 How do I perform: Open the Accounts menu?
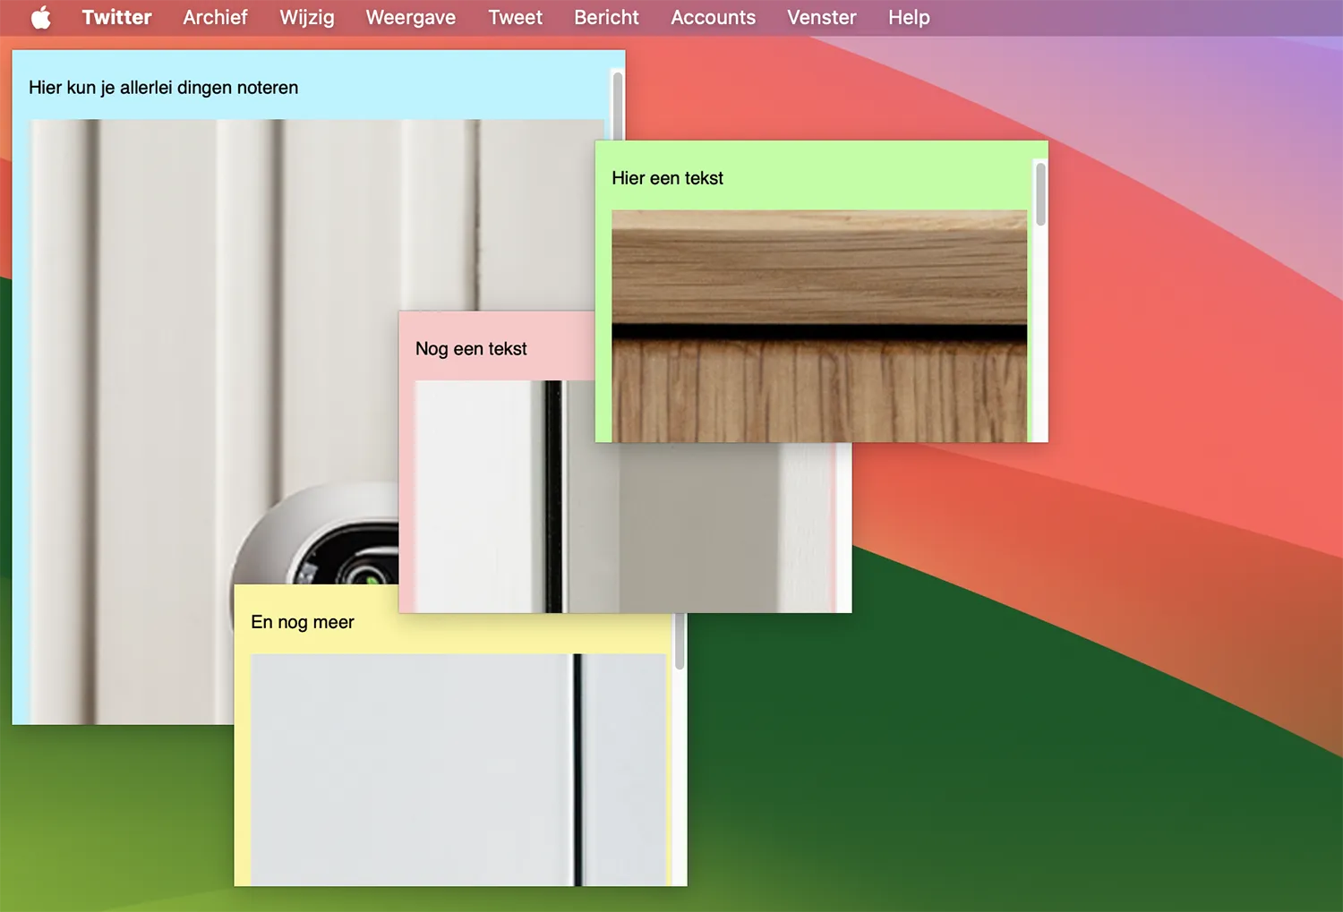[x=714, y=18]
